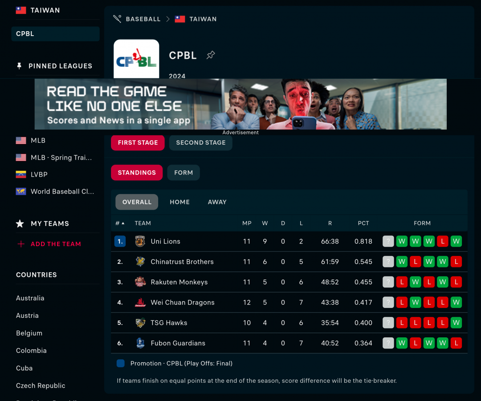Open the TSG Hawks team page
Viewport: 481px width, 401px height.
tap(169, 323)
